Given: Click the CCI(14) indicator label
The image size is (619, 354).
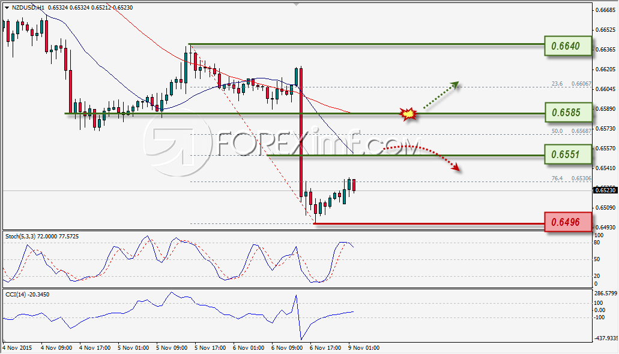Looking at the screenshot, I should pos(27,295).
